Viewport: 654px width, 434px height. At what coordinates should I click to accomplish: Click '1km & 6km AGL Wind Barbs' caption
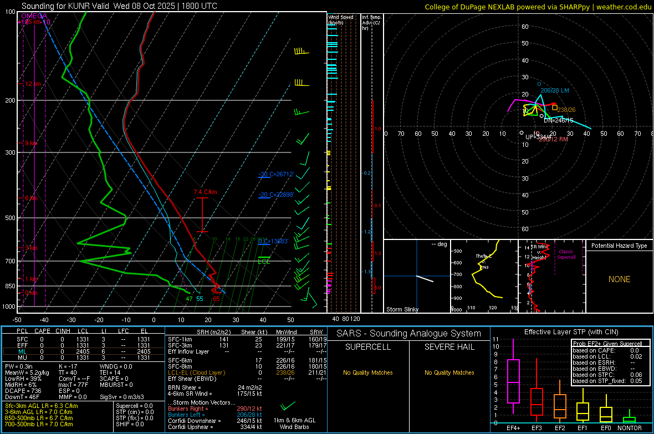tap(294, 423)
